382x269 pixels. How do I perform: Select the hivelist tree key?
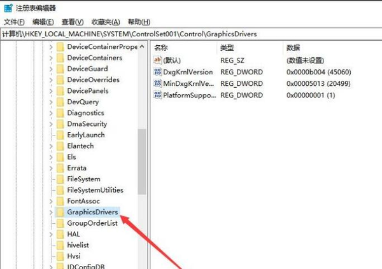click(78, 245)
